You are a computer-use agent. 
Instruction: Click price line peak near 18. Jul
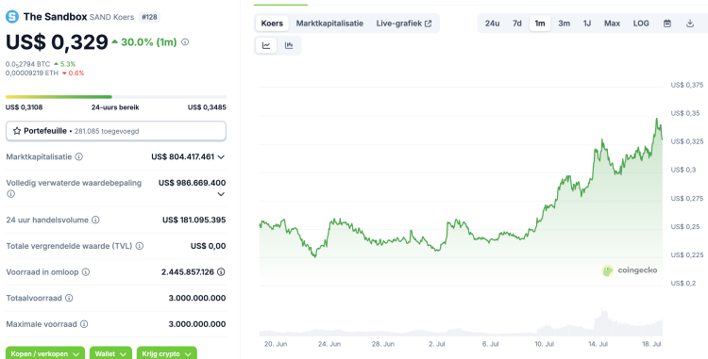656,119
